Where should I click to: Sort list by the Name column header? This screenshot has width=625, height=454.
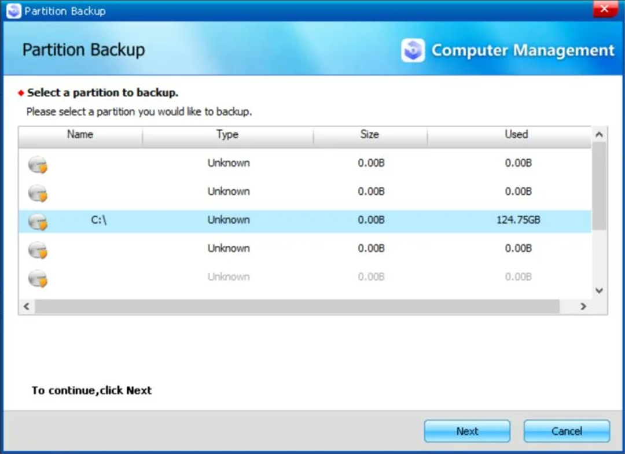pos(80,135)
